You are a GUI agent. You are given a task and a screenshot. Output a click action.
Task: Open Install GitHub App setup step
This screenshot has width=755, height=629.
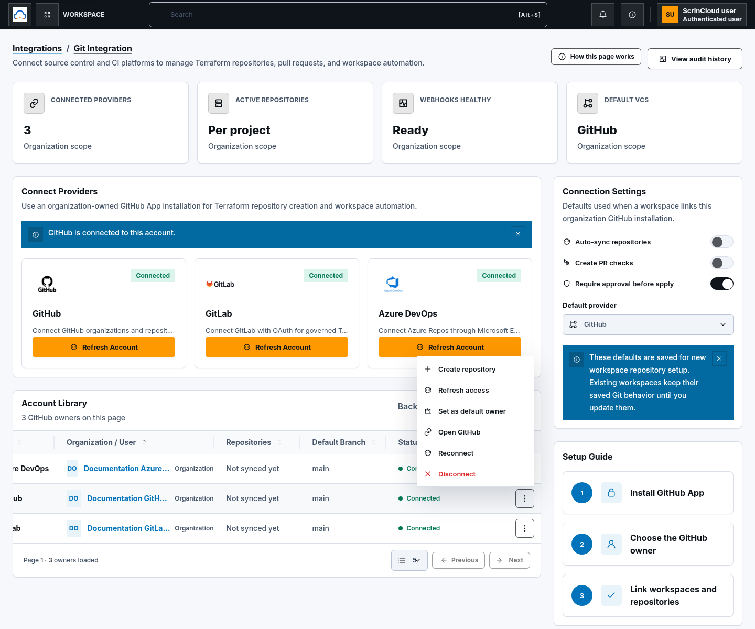click(648, 493)
